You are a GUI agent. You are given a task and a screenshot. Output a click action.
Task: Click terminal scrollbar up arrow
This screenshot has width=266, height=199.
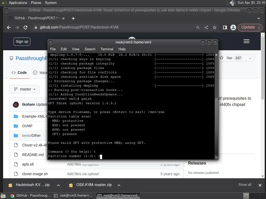pyautogui.click(x=216, y=55)
